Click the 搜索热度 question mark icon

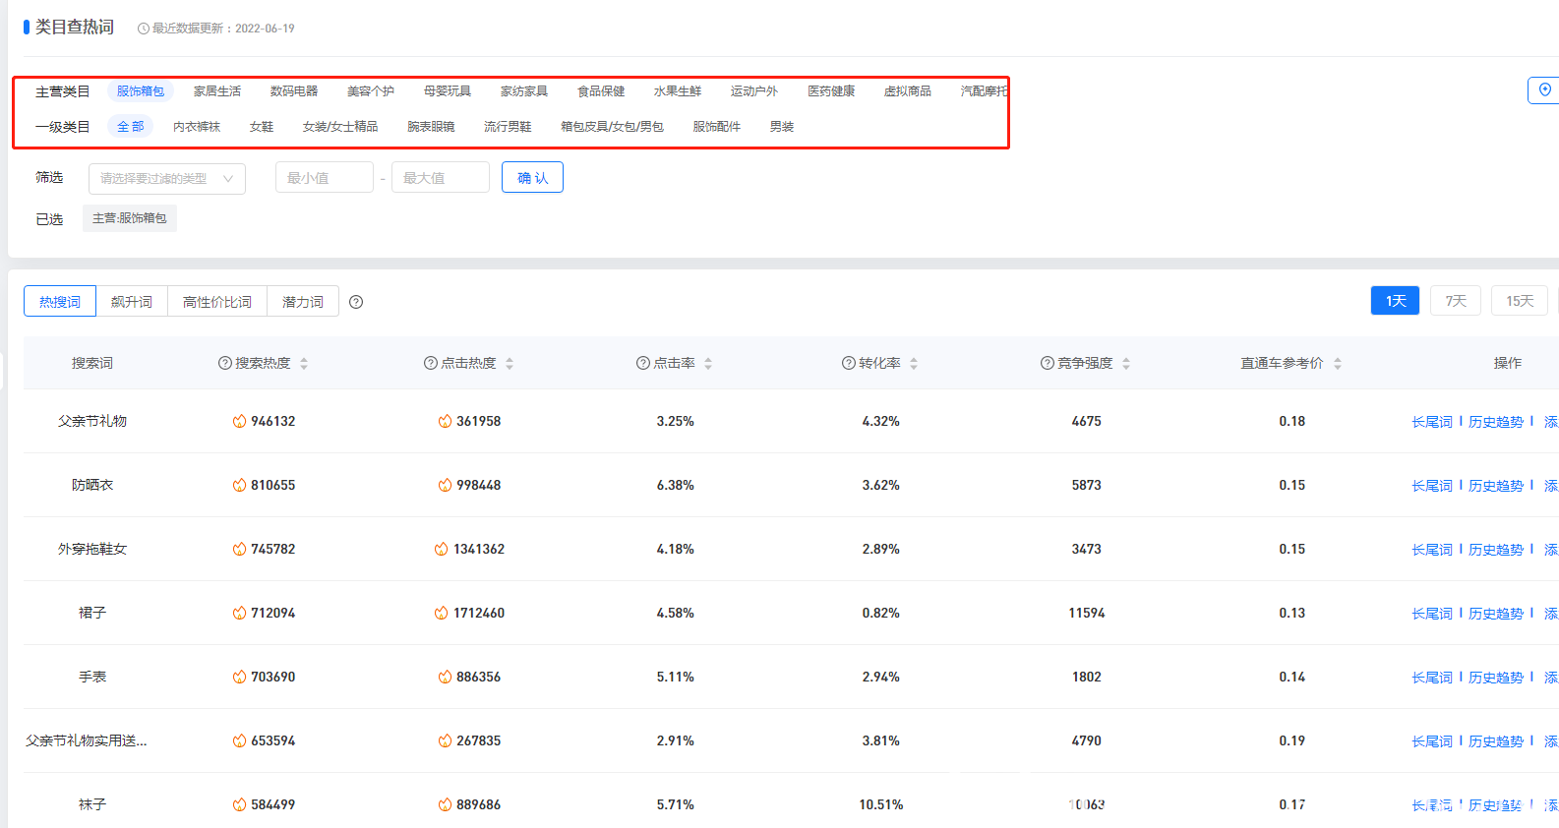[x=225, y=363]
